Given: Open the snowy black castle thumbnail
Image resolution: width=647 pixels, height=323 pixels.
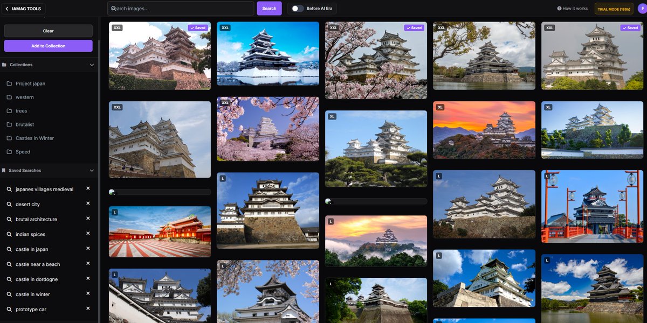Looking at the screenshot, I should pyautogui.click(x=268, y=53).
